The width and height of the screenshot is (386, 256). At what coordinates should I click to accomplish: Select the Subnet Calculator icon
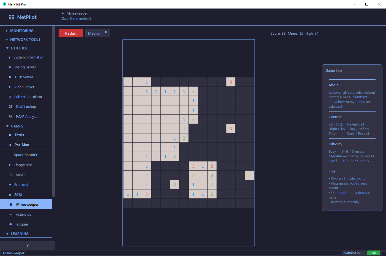(10, 97)
